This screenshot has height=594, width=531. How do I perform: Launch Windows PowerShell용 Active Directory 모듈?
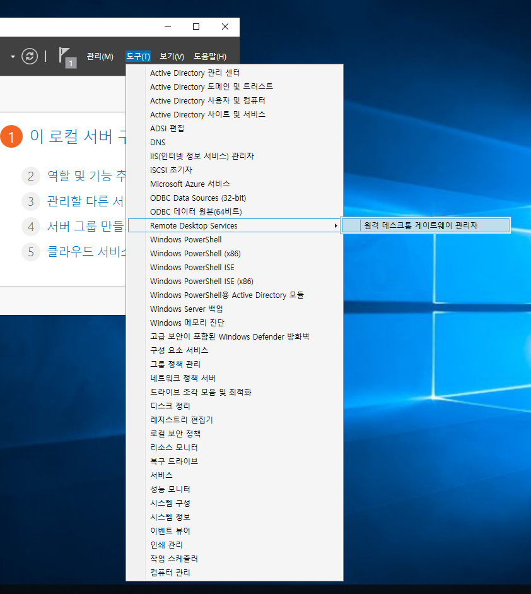point(235,295)
